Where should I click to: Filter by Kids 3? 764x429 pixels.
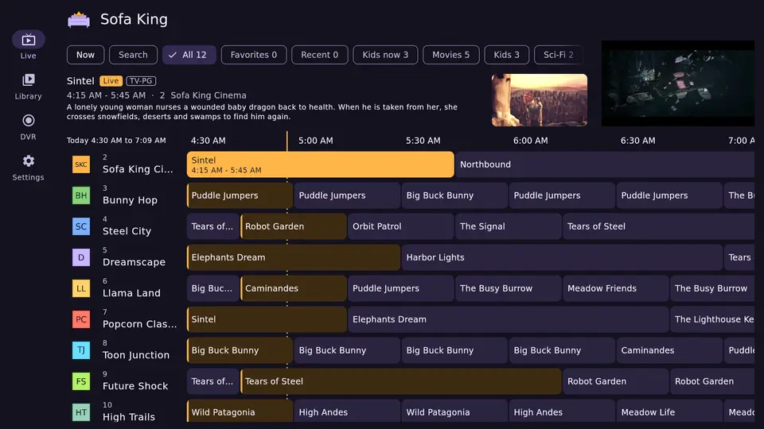point(507,55)
